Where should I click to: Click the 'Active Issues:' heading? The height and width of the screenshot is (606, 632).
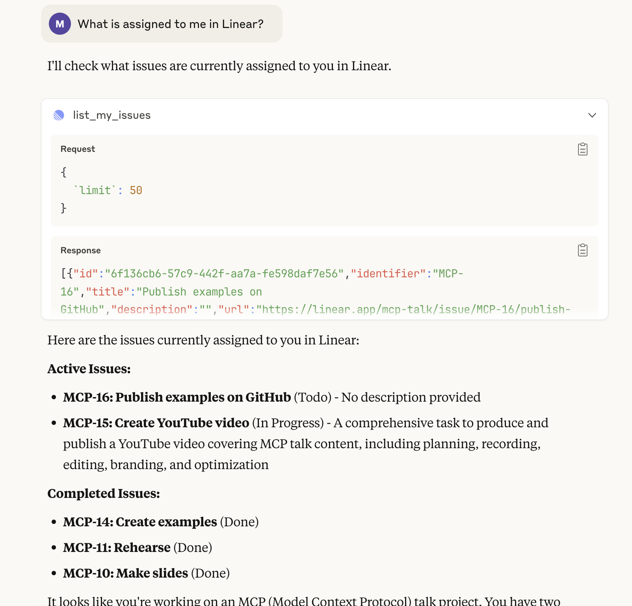click(89, 368)
